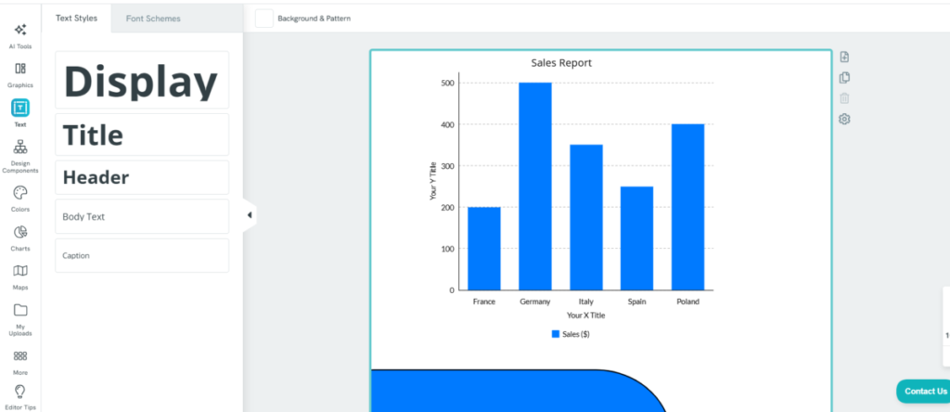Open the Background & Pattern color swatch
This screenshot has width=950, height=412.
click(x=264, y=19)
